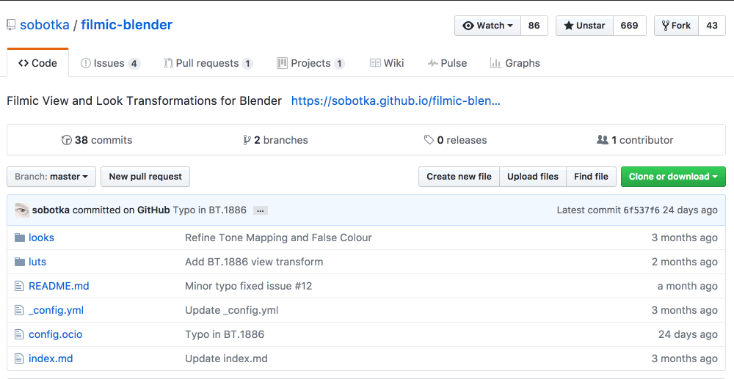Image resolution: width=734 pixels, height=379 pixels.
Task: Click 'a month ago' timestamp in README.md row
Action: [687, 286]
